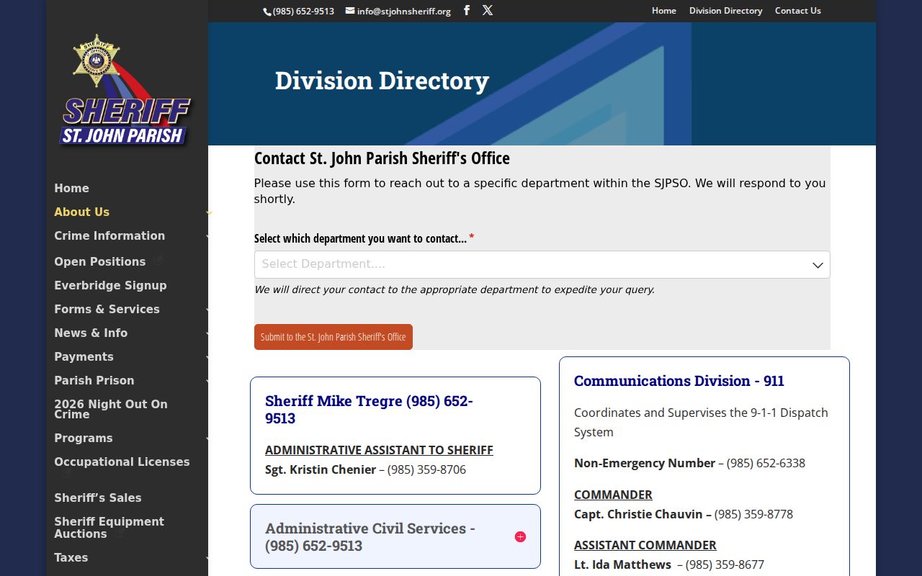Screen dimensions: 922x576
Task: Click the Communications Division - 911 heading
Action: [x=679, y=381]
